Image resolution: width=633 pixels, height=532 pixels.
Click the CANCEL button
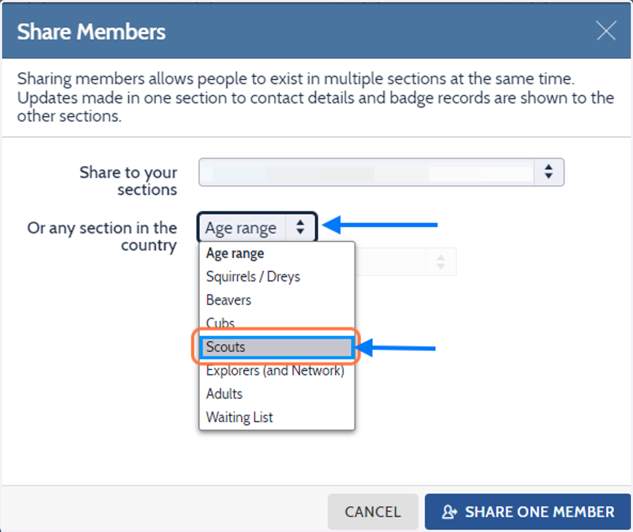[x=373, y=512]
